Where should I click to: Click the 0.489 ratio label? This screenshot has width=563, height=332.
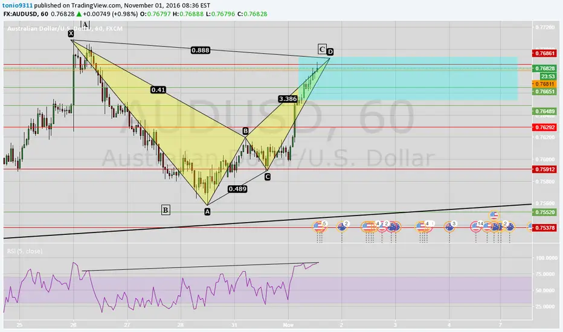tap(237, 189)
